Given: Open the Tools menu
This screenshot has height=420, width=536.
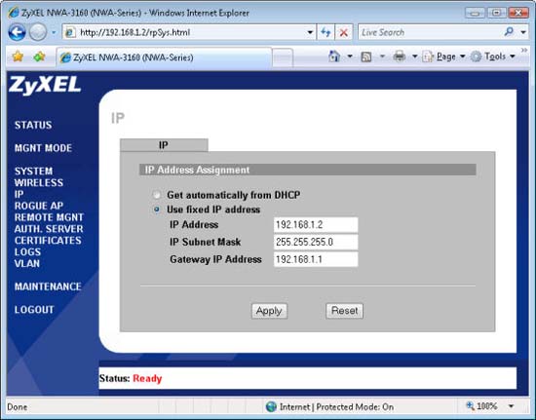Looking at the screenshot, I should [x=492, y=57].
